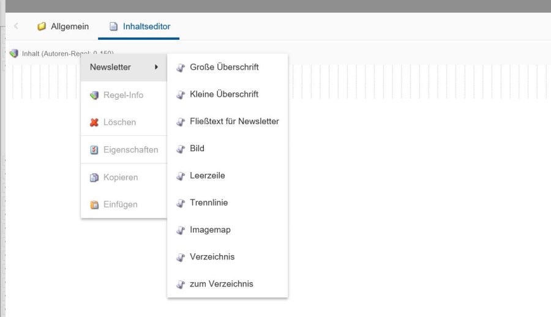Screen dimensions: 551x317
Task: Click the red X Löschen icon
Action: pos(94,122)
